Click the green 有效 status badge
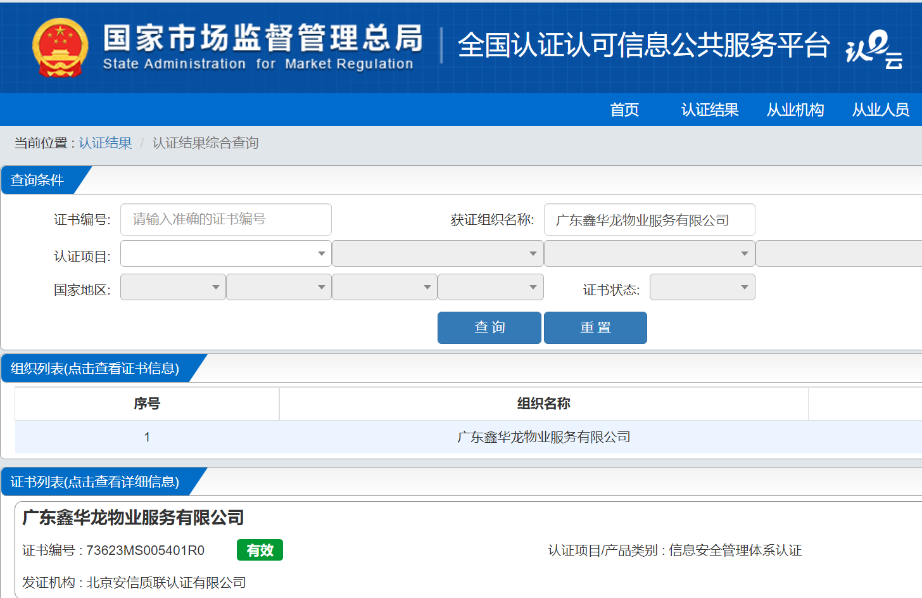 pos(260,550)
